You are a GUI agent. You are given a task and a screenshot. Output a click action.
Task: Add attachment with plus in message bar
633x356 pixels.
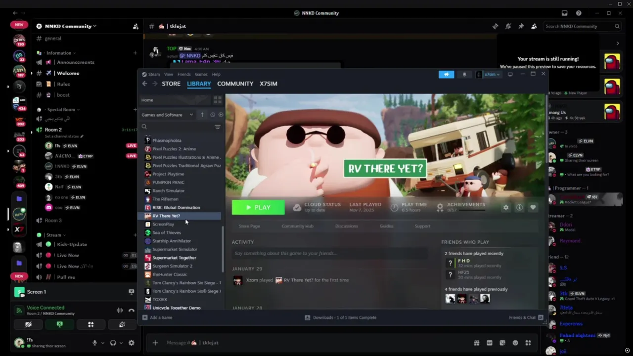click(x=155, y=343)
